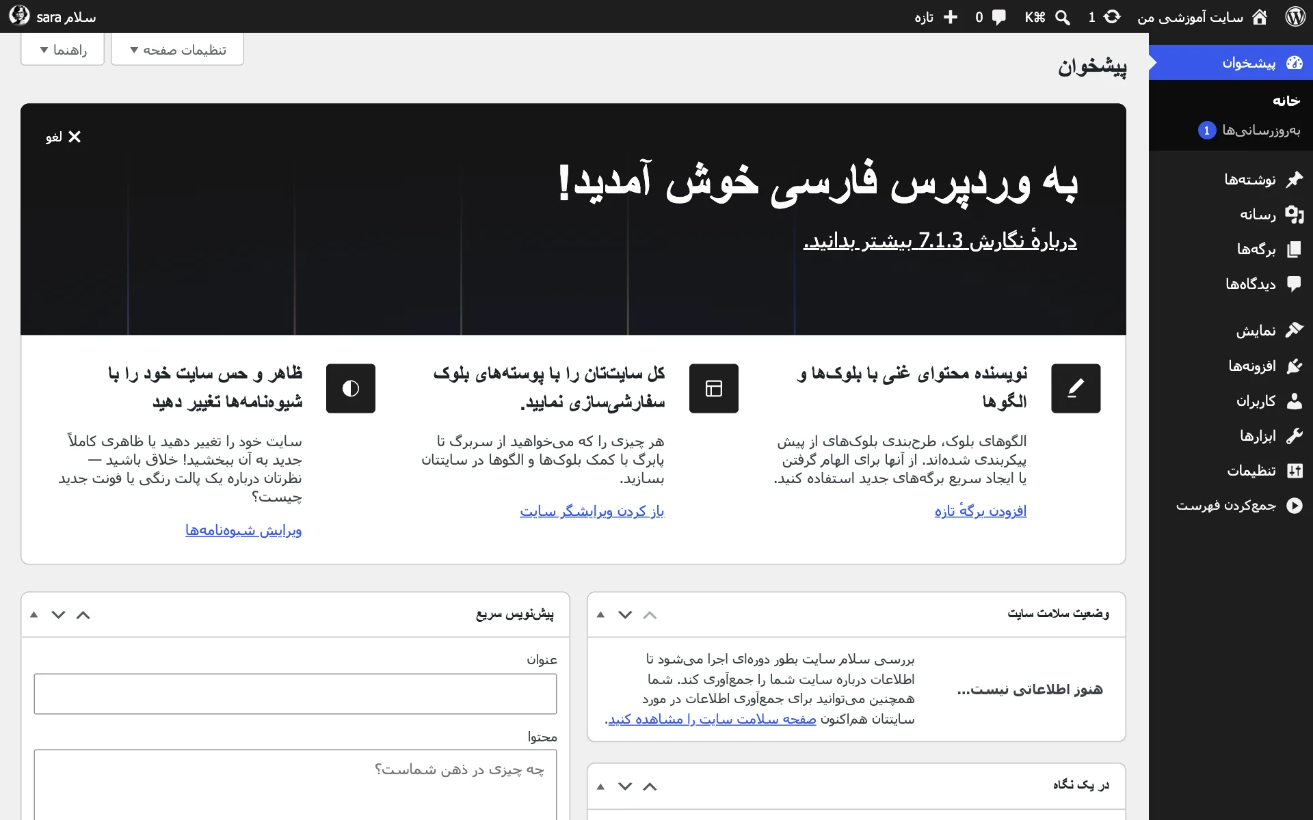
Task: Click the home icon for سایت آموزشی من
Action: coord(1260,17)
